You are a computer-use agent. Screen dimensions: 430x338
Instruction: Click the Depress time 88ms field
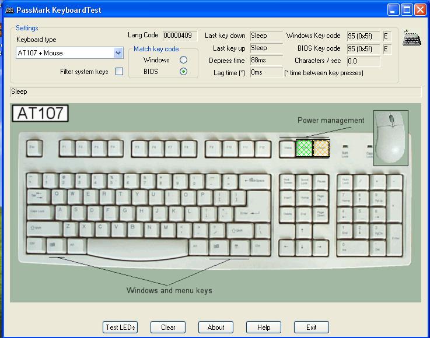click(266, 60)
